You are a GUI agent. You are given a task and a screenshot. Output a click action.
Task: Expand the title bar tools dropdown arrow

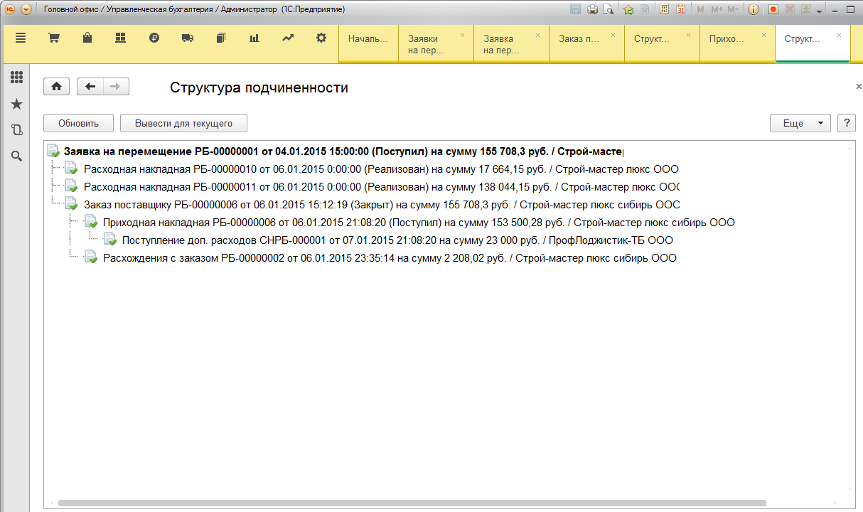point(820,11)
